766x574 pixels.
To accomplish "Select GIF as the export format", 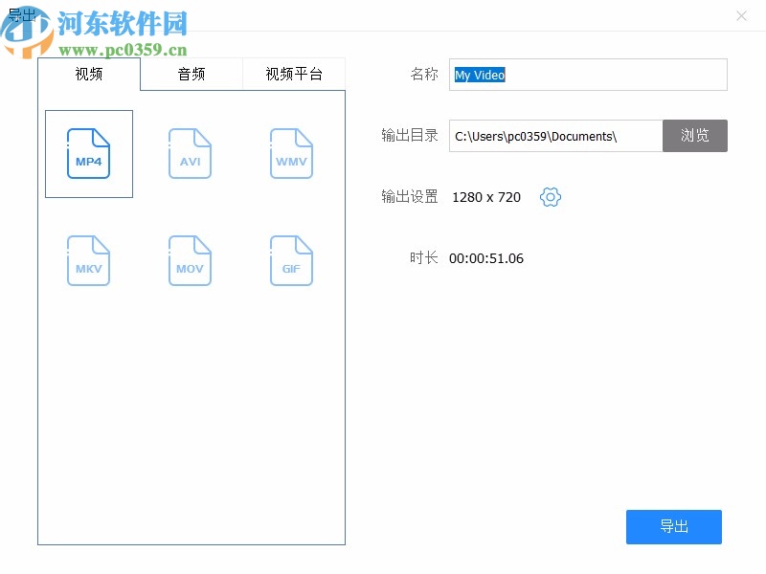I will click(291, 259).
